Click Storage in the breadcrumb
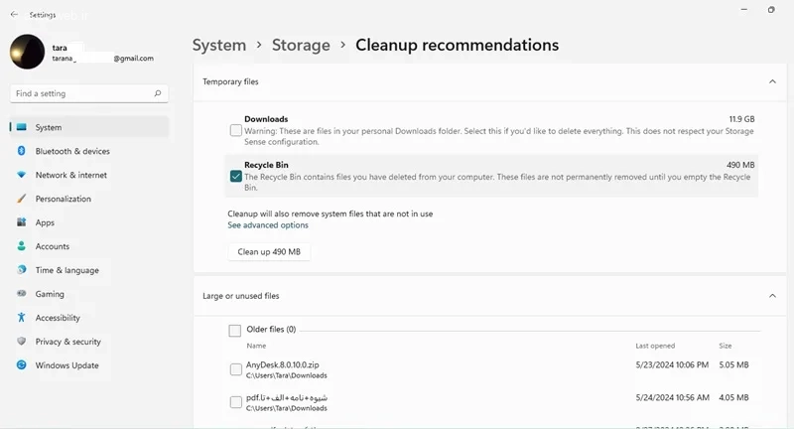Screen dimensions: 794x429 [301, 45]
